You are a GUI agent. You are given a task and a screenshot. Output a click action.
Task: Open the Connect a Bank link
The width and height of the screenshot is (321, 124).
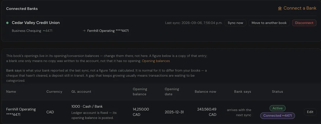[x=297, y=8]
